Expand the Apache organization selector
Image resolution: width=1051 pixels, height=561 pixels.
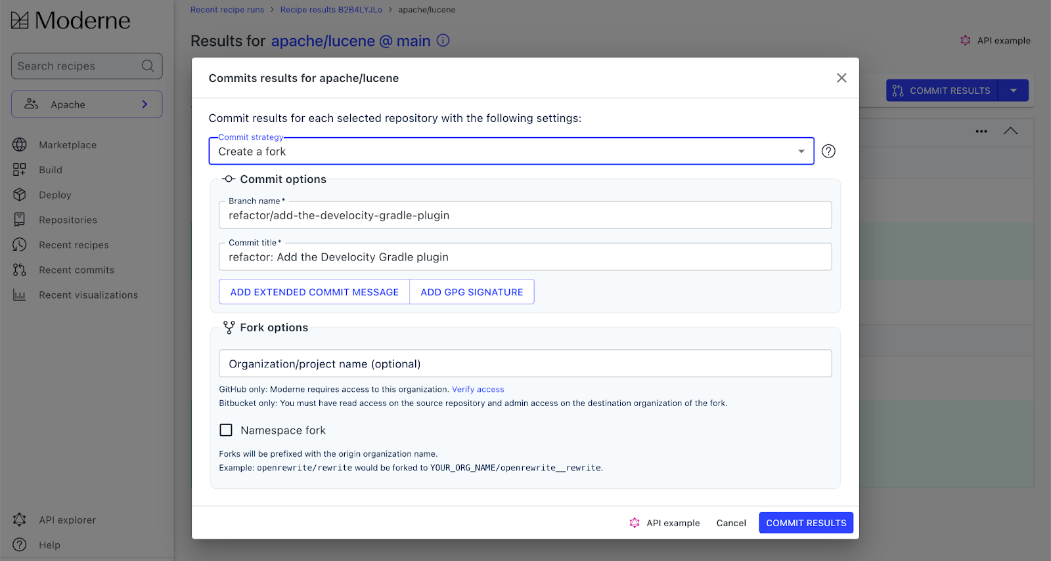(87, 104)
